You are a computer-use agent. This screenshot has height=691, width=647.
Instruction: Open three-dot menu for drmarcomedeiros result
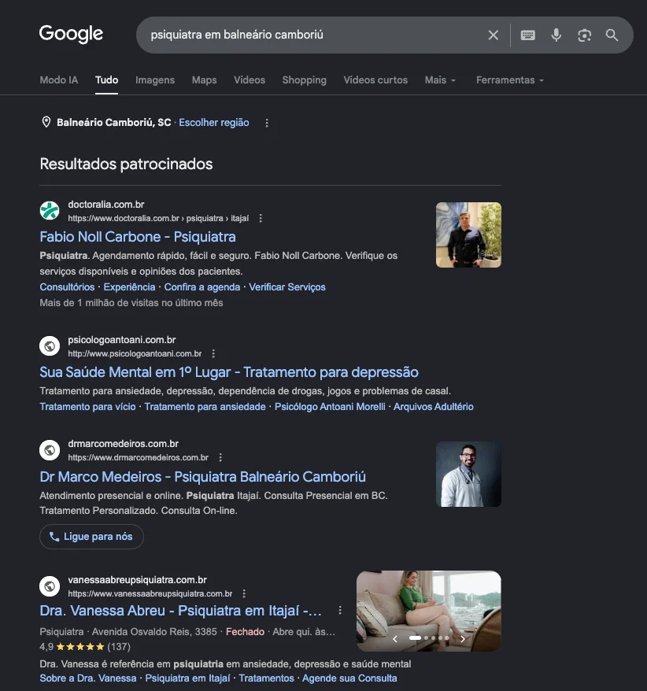pyautogui.click(x=220, y=457)
